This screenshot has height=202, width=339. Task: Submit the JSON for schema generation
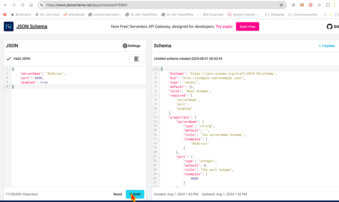tap(135, 194)
